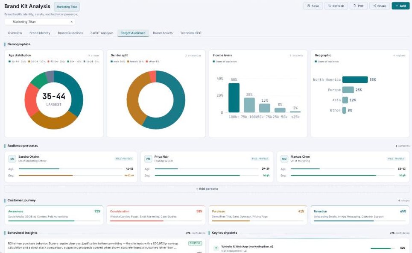This screenshot has width=412, height=253.
Task: Toggle Share of audience legend in Income levels
Action: coord(225,62)
